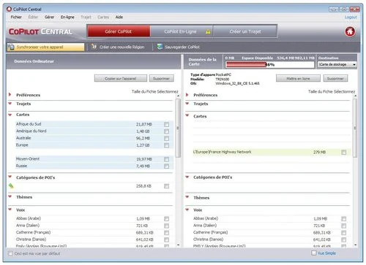Check the Afrique du Sud map checkbox

pyautogui.click(x=166, y=125)
